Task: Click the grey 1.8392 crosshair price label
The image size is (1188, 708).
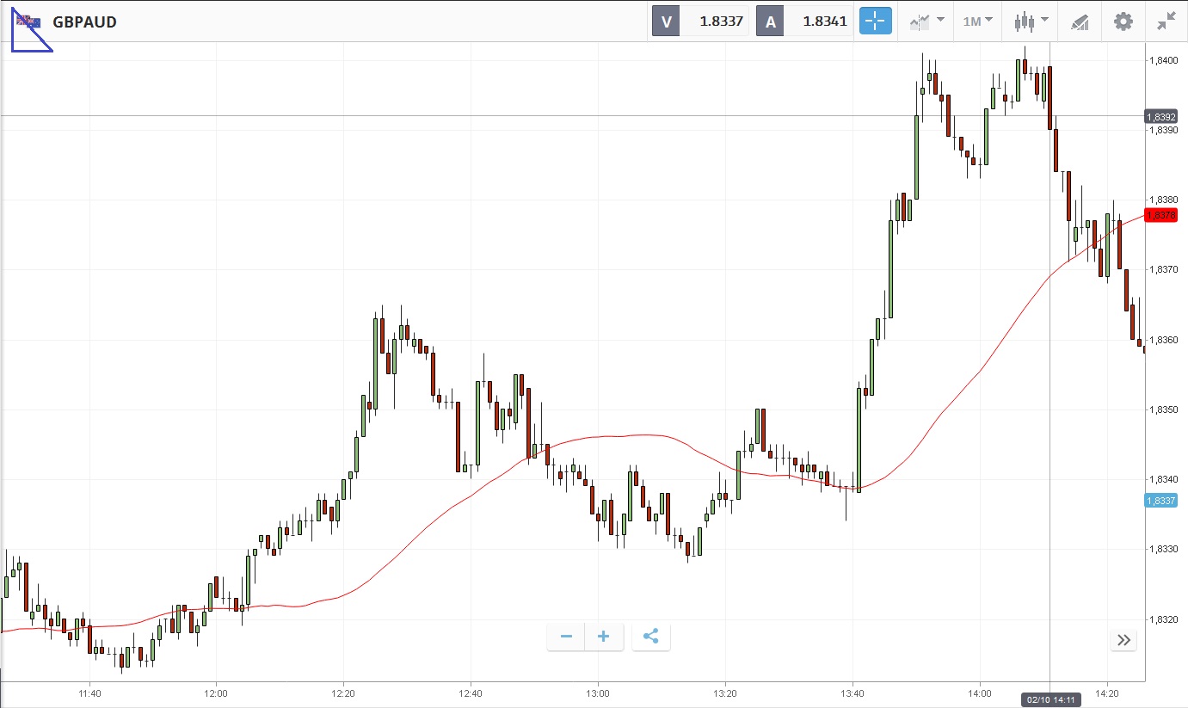Action: pyautogui.click(x=1160, y=116)
